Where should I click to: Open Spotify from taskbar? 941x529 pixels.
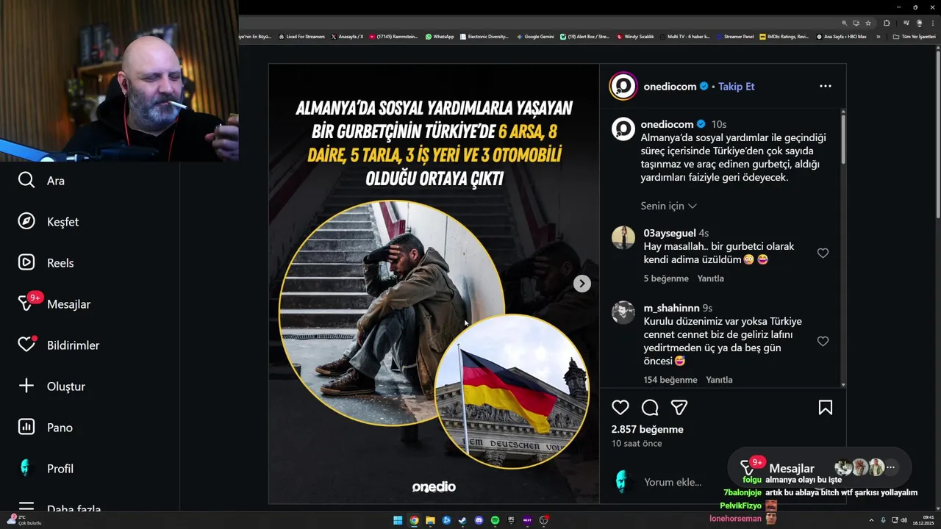coord(495,520)
